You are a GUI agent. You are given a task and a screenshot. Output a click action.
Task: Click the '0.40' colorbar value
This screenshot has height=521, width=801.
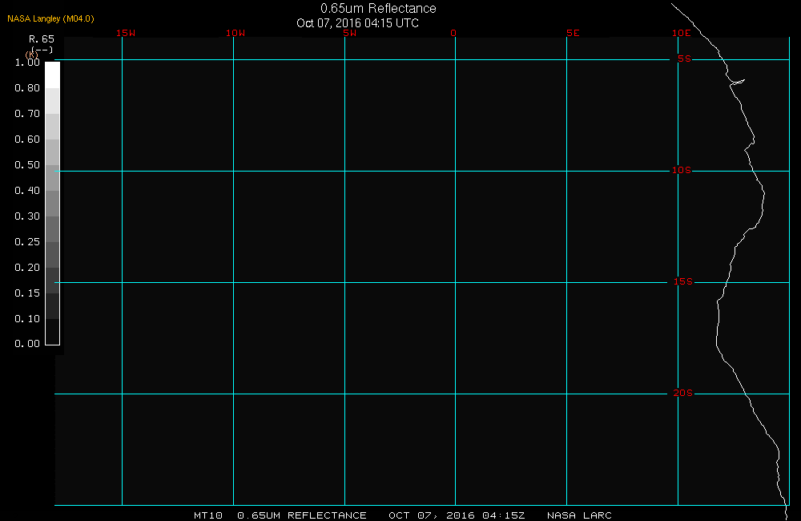tap(27, 190)
